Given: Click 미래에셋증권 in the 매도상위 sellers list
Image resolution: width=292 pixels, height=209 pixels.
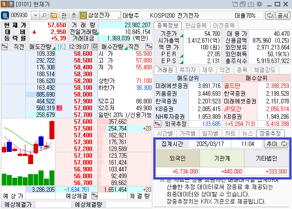Looking at the screenshot, I should pyautogui.click(x=171, y=86).
